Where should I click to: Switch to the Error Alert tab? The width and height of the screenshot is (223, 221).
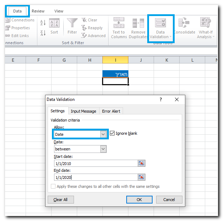111,111
